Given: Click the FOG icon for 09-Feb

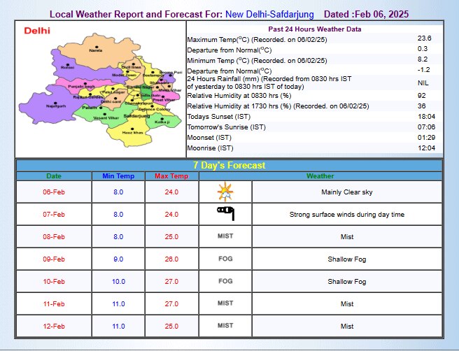Looking at the screenshot, I should pyautogui.click(x=225, y=259).
